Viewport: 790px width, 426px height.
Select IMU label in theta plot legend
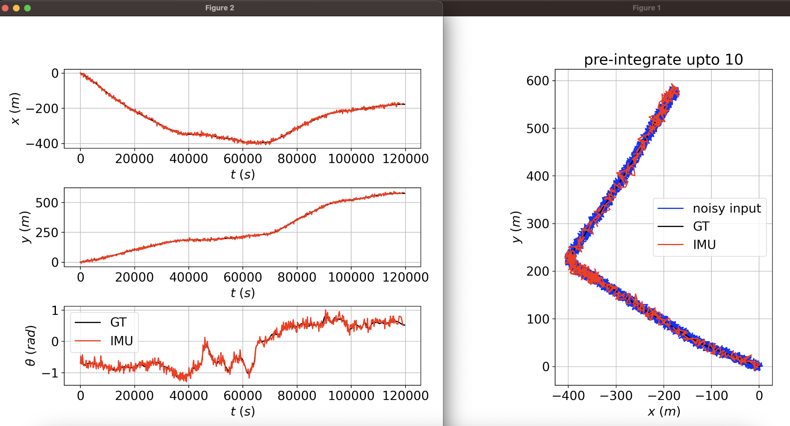121,341
